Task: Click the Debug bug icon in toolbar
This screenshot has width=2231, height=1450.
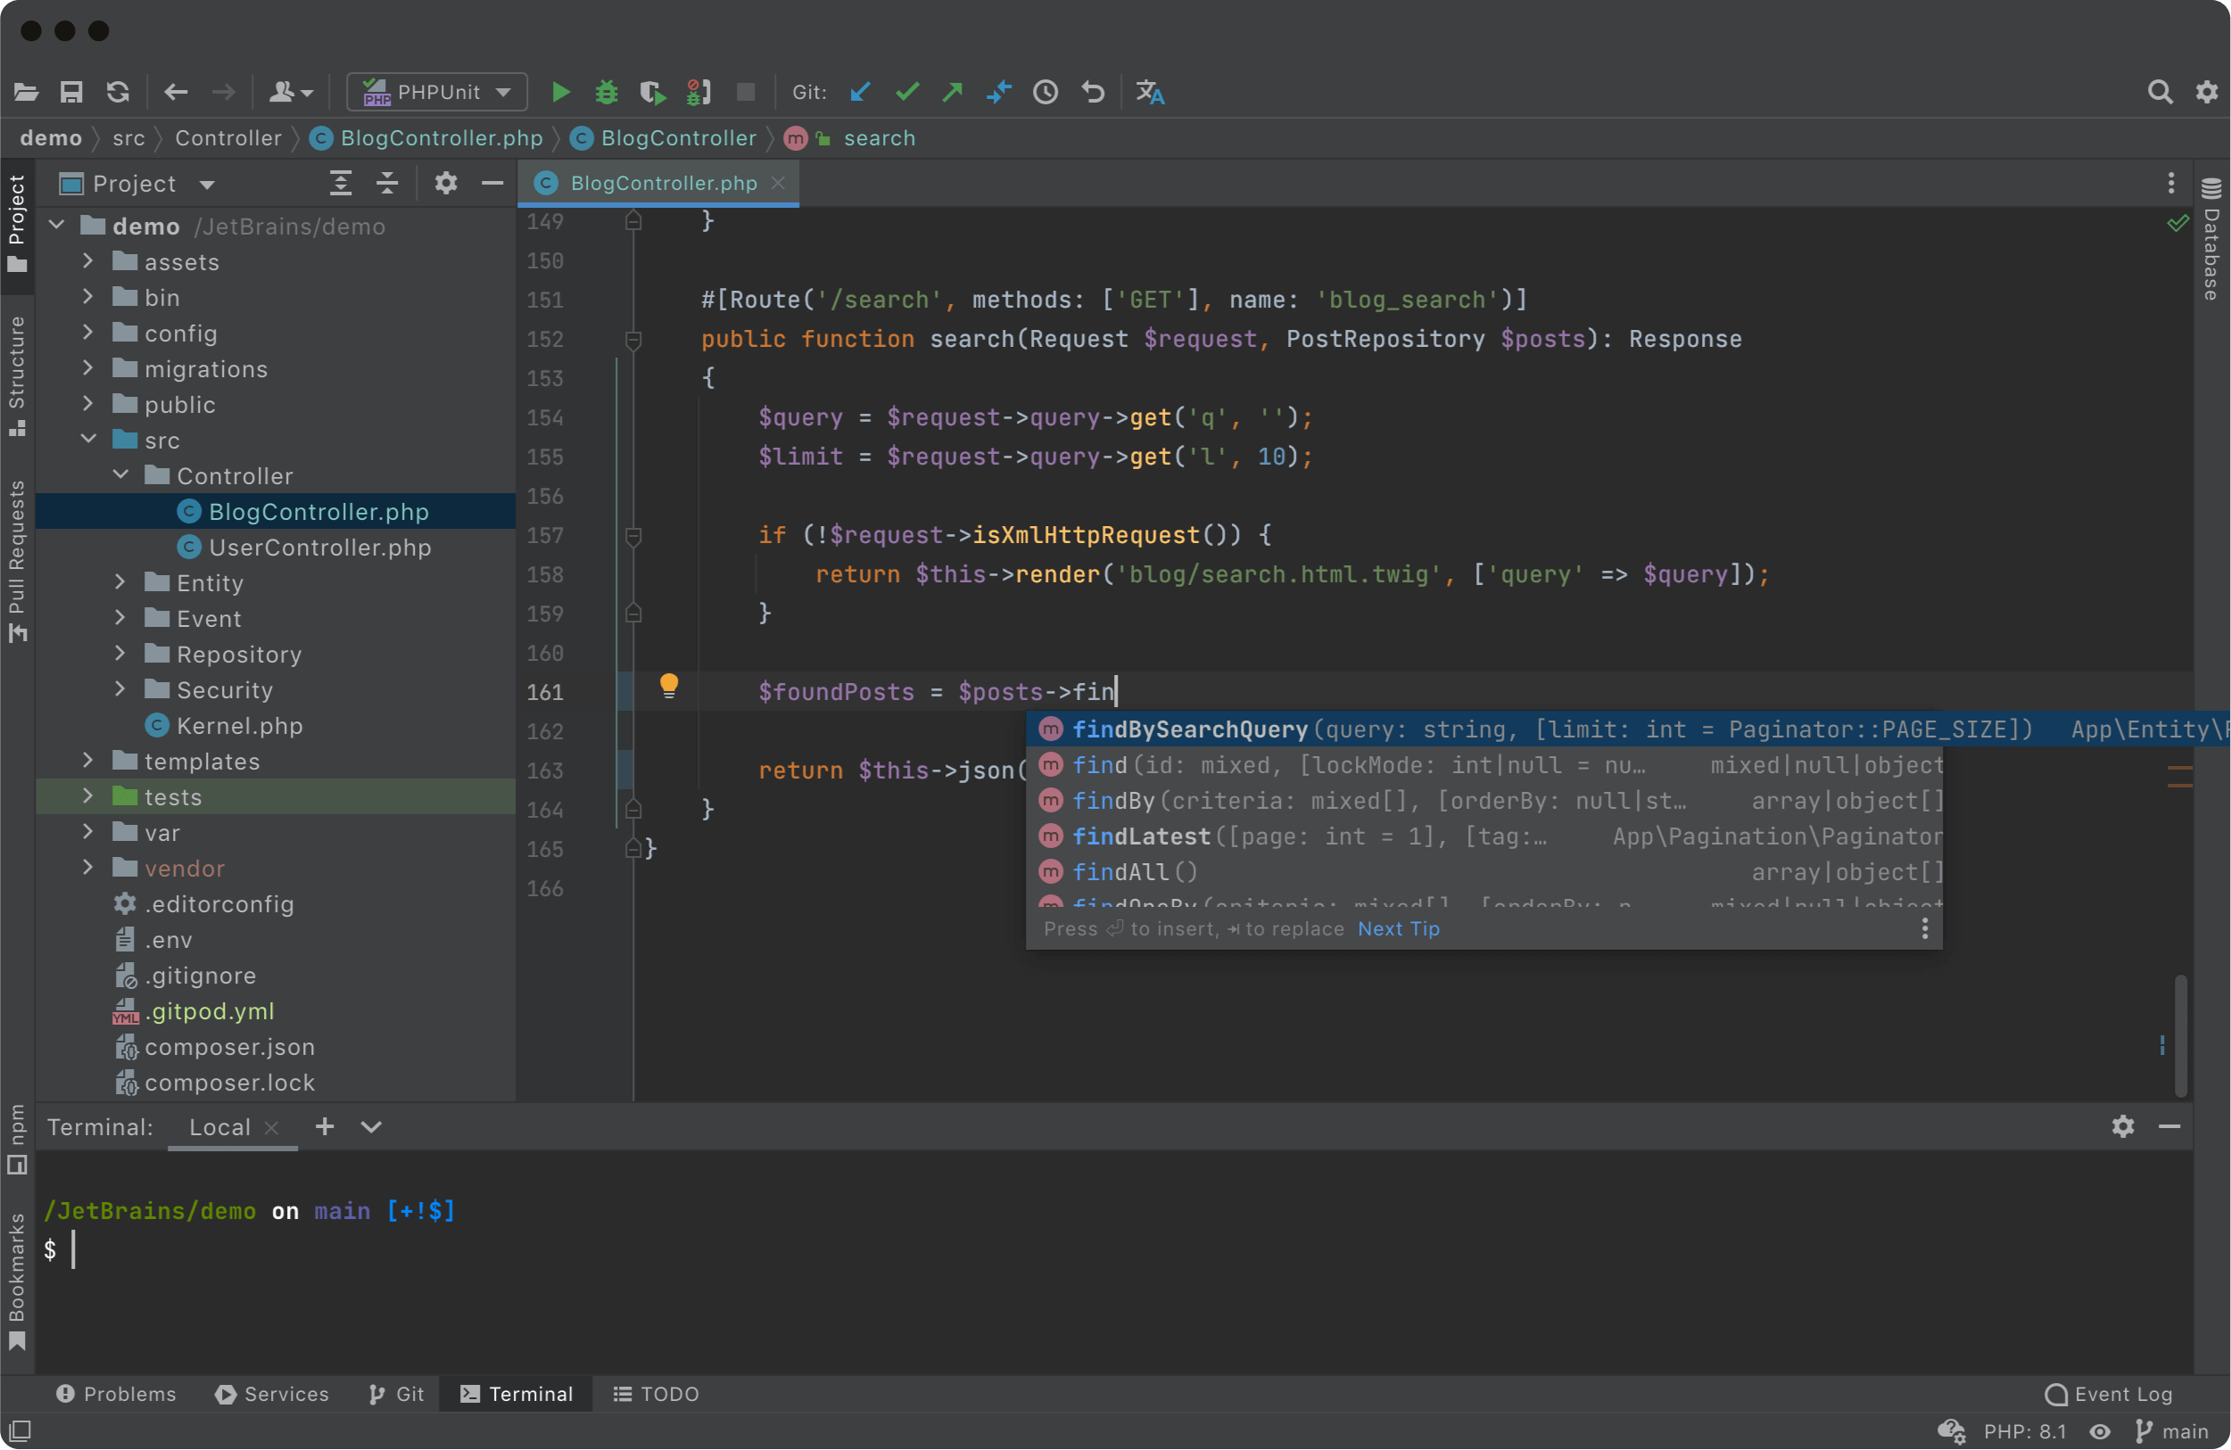Action: pos(607,92)
